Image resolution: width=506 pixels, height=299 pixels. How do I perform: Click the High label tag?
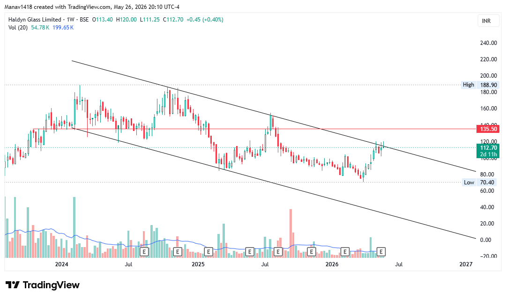pyautogui.click(x=468, y=85)
